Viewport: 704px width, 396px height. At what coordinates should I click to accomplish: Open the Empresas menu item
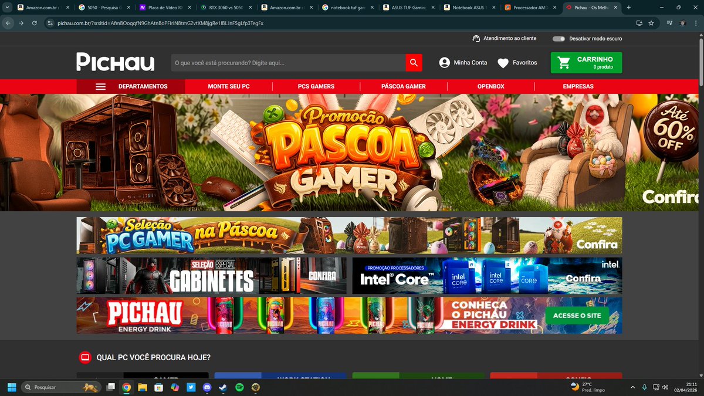click(x=578, y=86)
